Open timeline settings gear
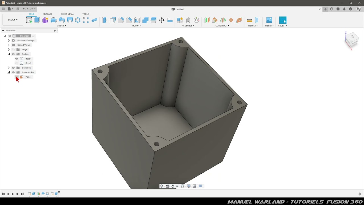Screen dimensions: 364x205 click(360, 194)
